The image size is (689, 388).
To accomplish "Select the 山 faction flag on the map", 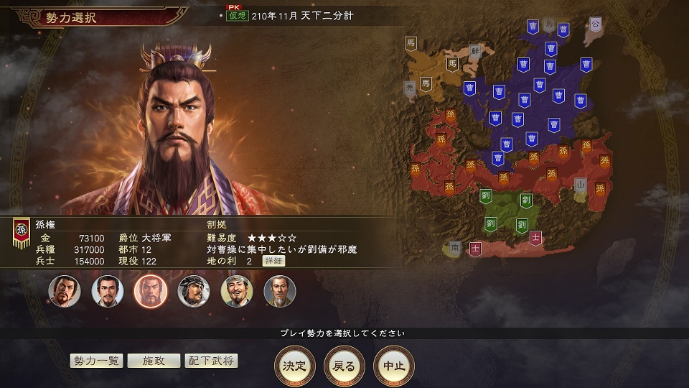I will [581, 185].
